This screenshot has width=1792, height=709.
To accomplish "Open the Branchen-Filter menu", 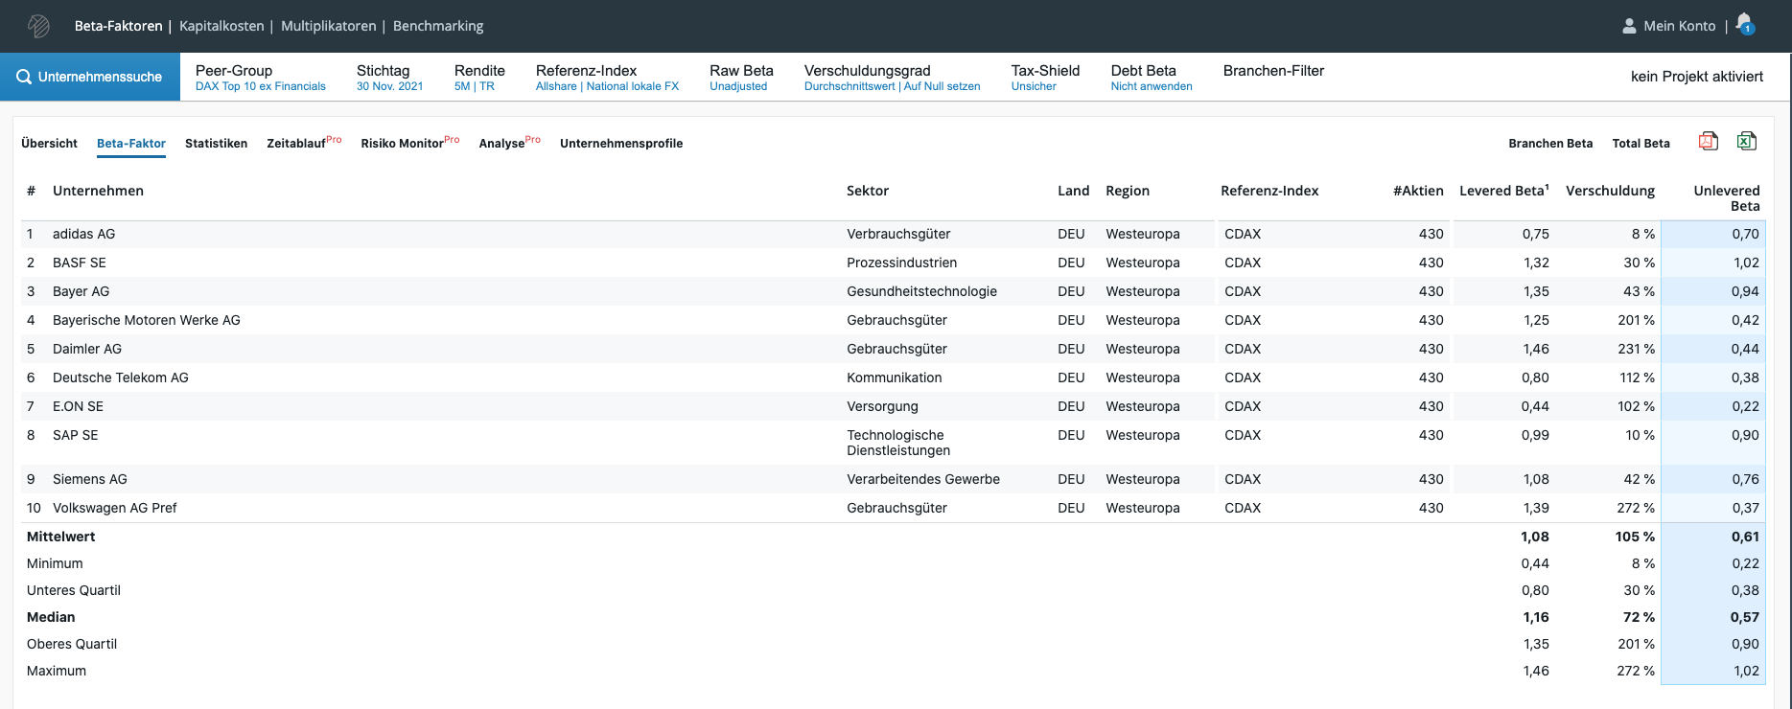I will (1273, 71).
